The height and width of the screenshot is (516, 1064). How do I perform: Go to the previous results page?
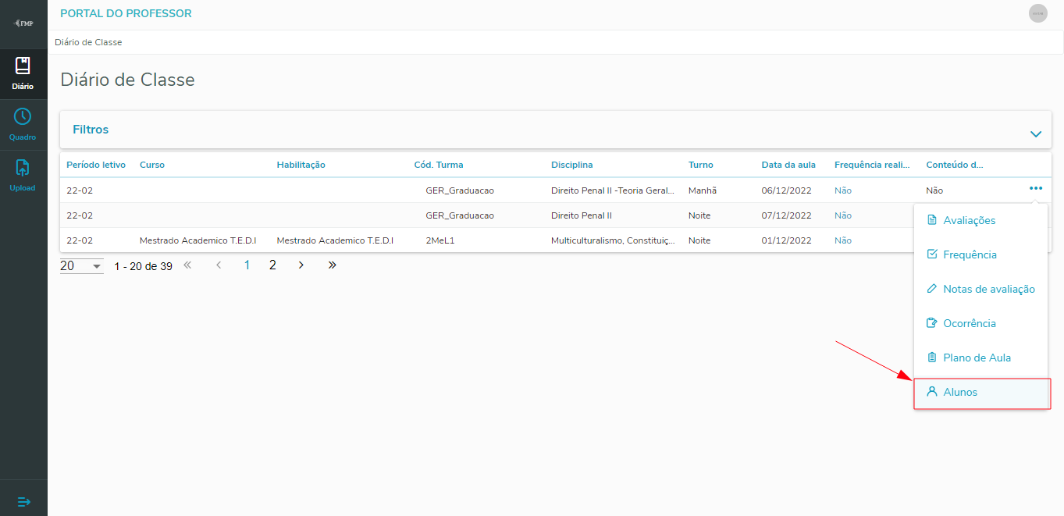click(219, 265)
